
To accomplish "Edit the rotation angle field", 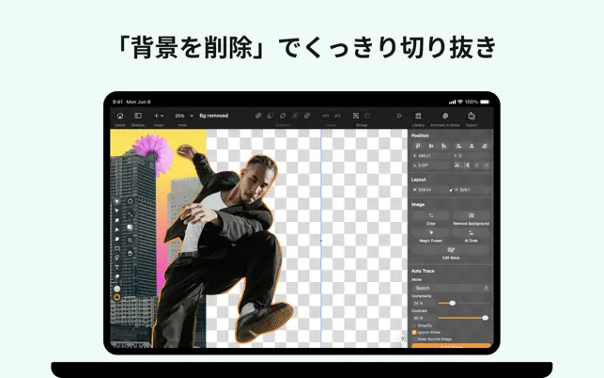I will [431, 165].
